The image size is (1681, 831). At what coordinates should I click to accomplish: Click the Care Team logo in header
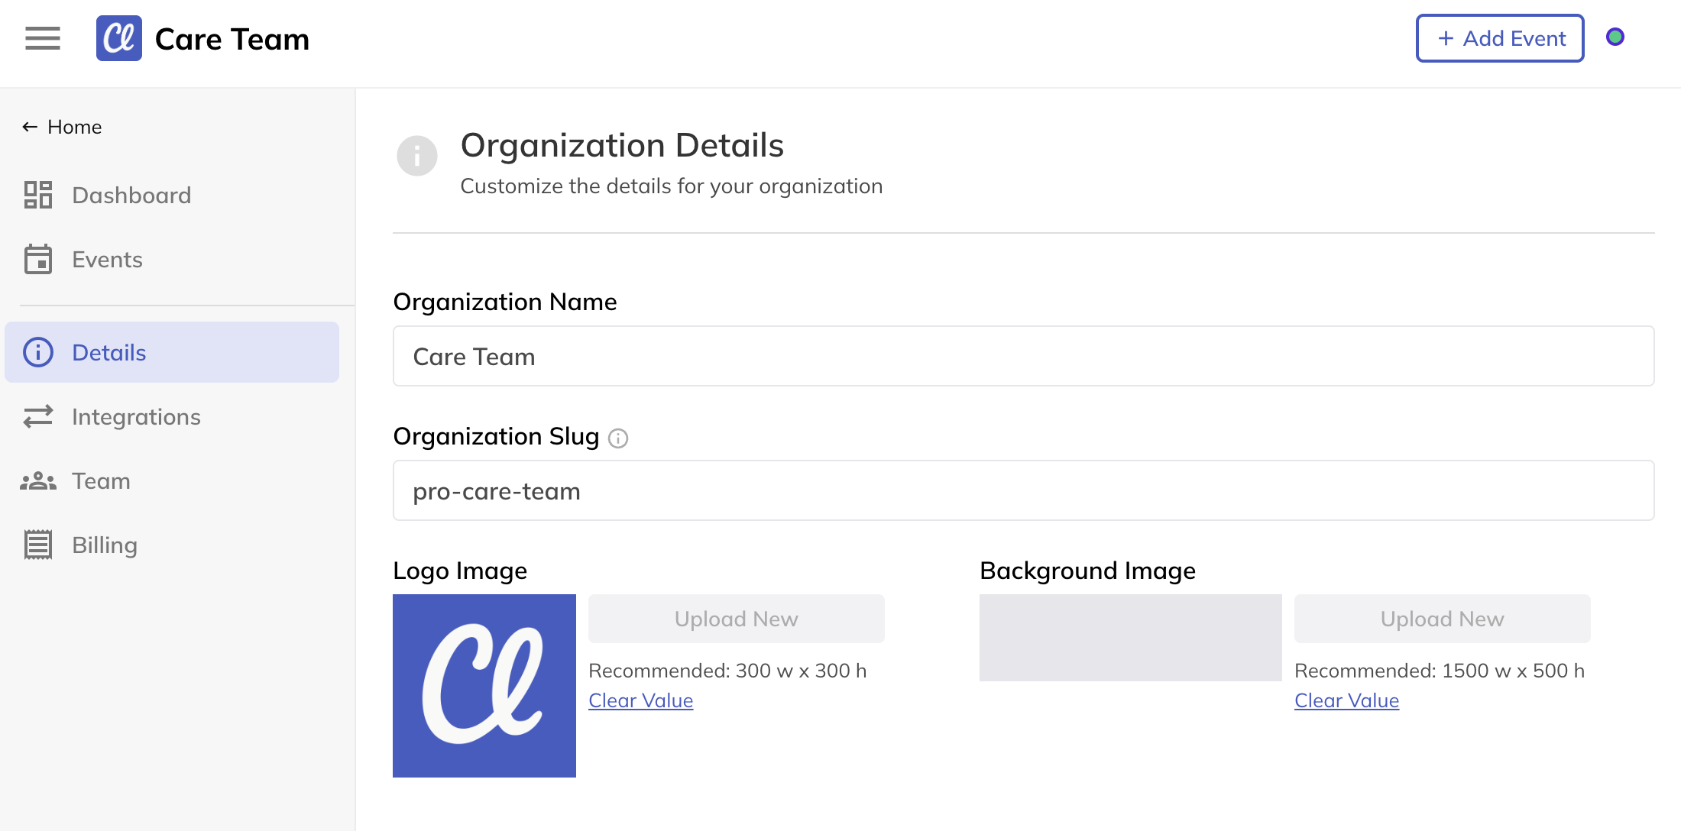(x=118, y=38)
